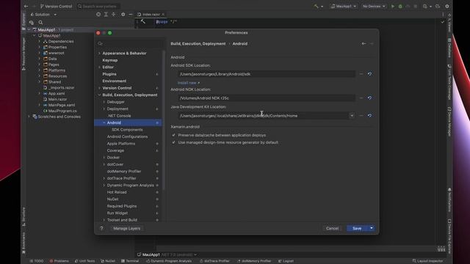
Task: Click the back arrow in IDE title bar
Action: tap(26, 7)
